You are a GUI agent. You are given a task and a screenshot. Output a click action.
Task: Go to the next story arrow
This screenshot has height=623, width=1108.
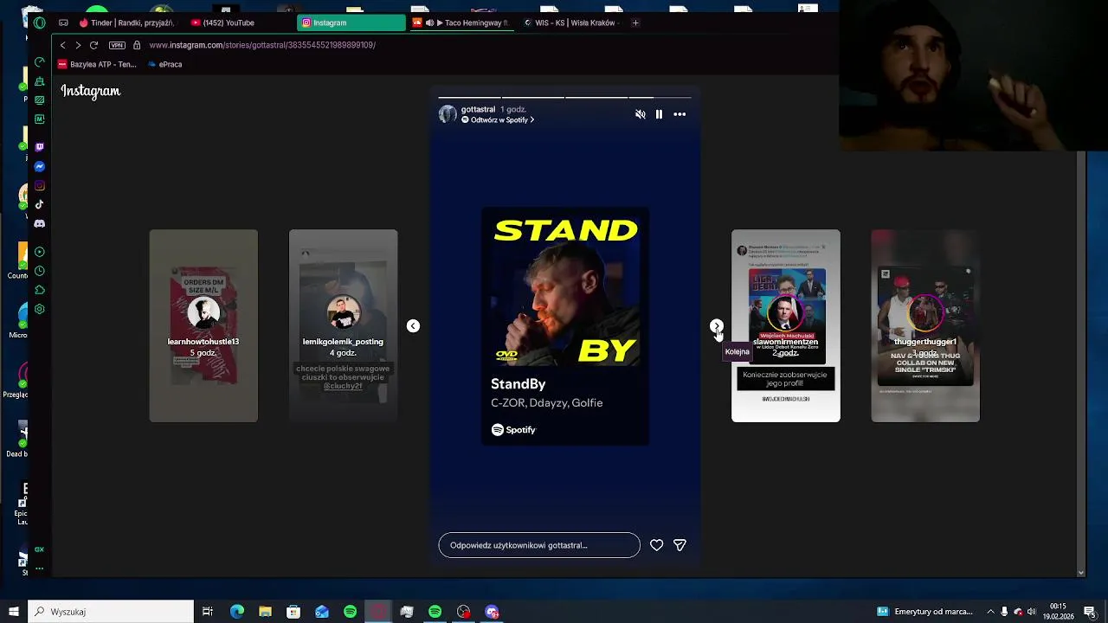tap(716, 325)
